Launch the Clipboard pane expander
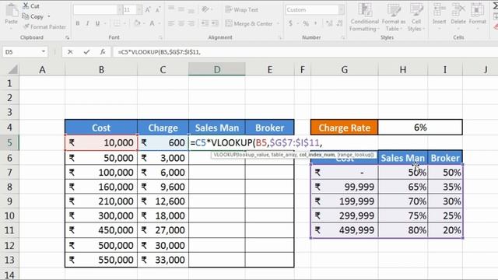This screenshot has height=280, width=498. (67, 37)
